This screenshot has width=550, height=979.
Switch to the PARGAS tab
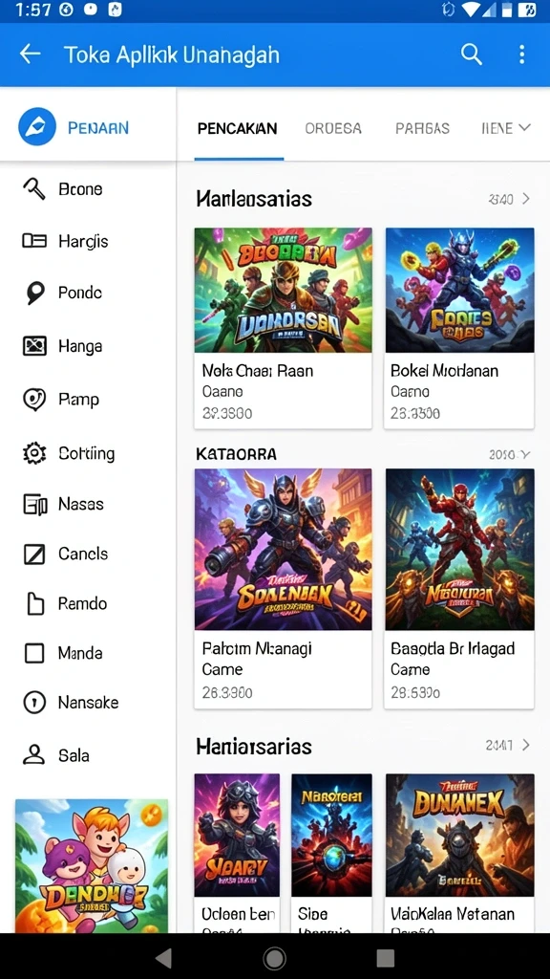pyautogui.click(x=422, y=128)
